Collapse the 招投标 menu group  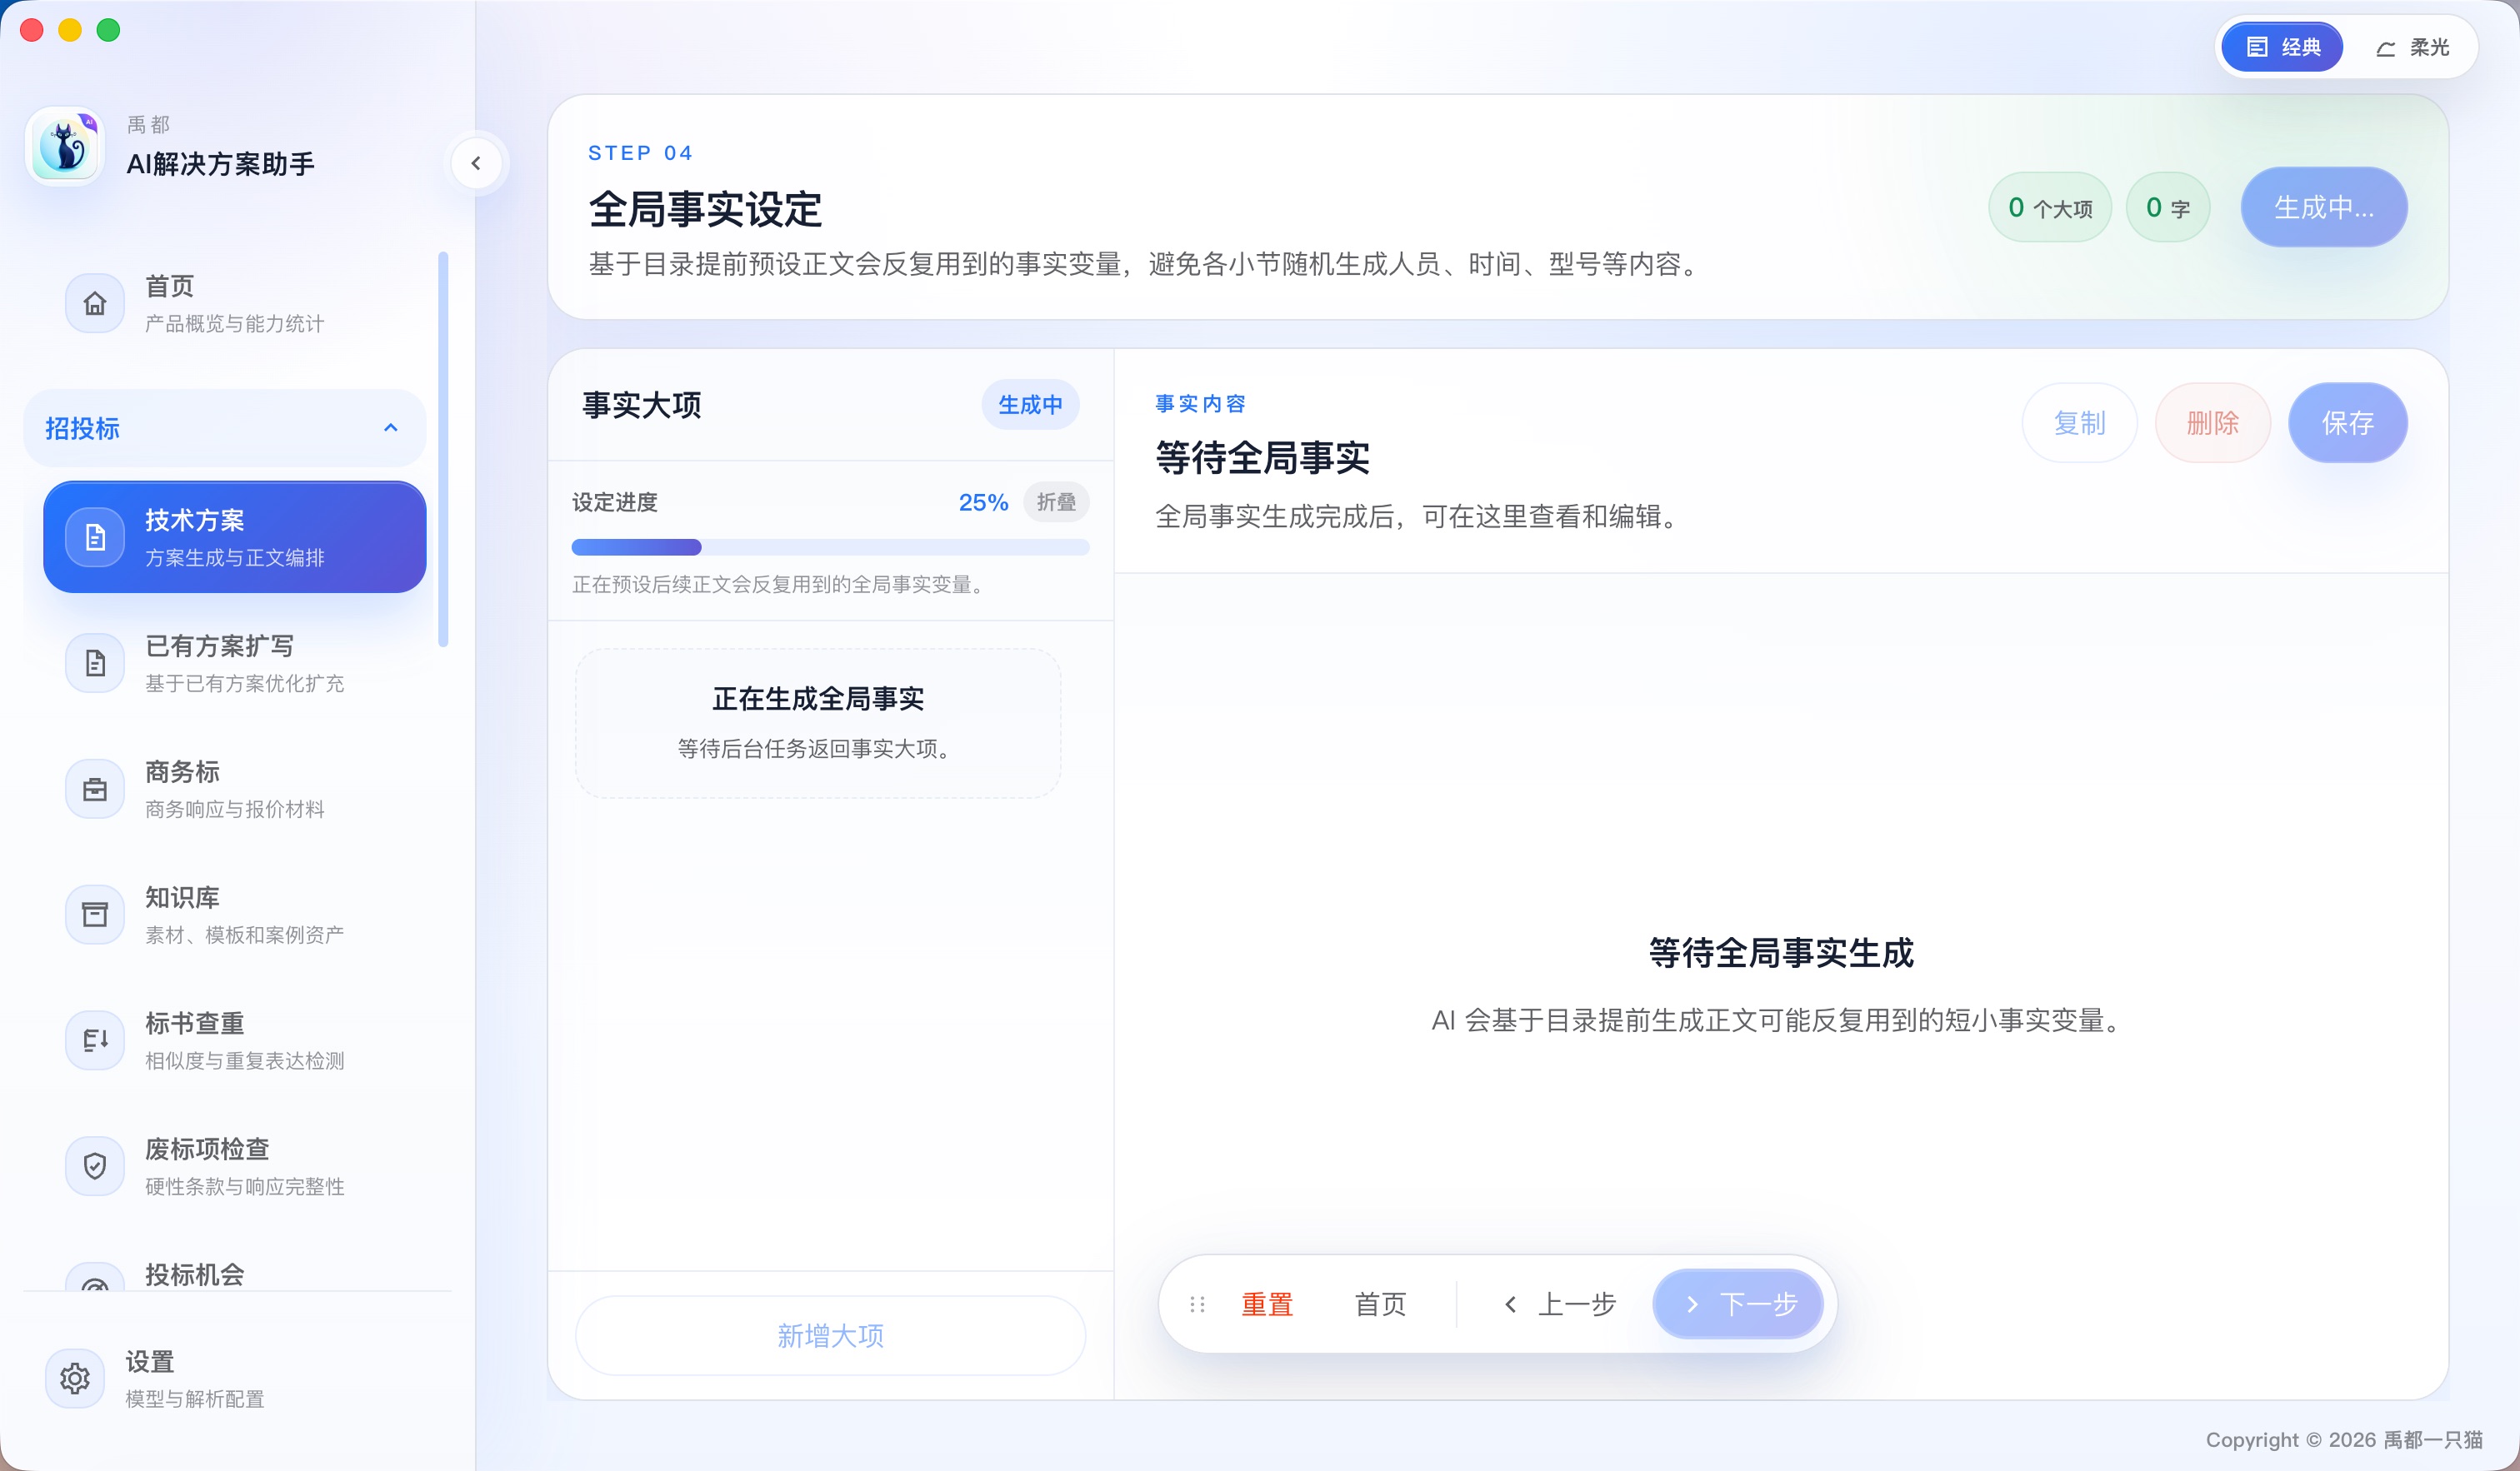point(225,427)
